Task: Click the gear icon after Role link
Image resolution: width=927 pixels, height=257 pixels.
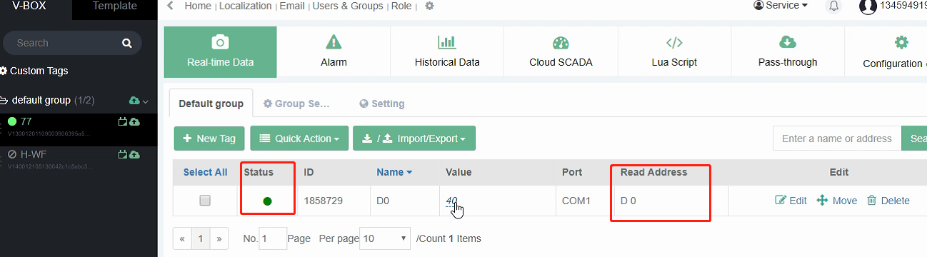Action: [429, 6]
